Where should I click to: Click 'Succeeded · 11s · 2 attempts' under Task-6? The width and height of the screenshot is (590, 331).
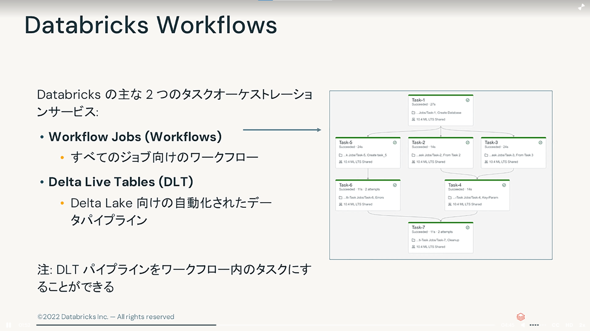[x=359, y=189]
